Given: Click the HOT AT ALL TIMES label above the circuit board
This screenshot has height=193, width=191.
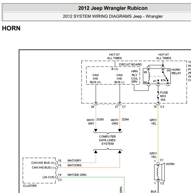Looking at the screenshot, I should 114,56.
